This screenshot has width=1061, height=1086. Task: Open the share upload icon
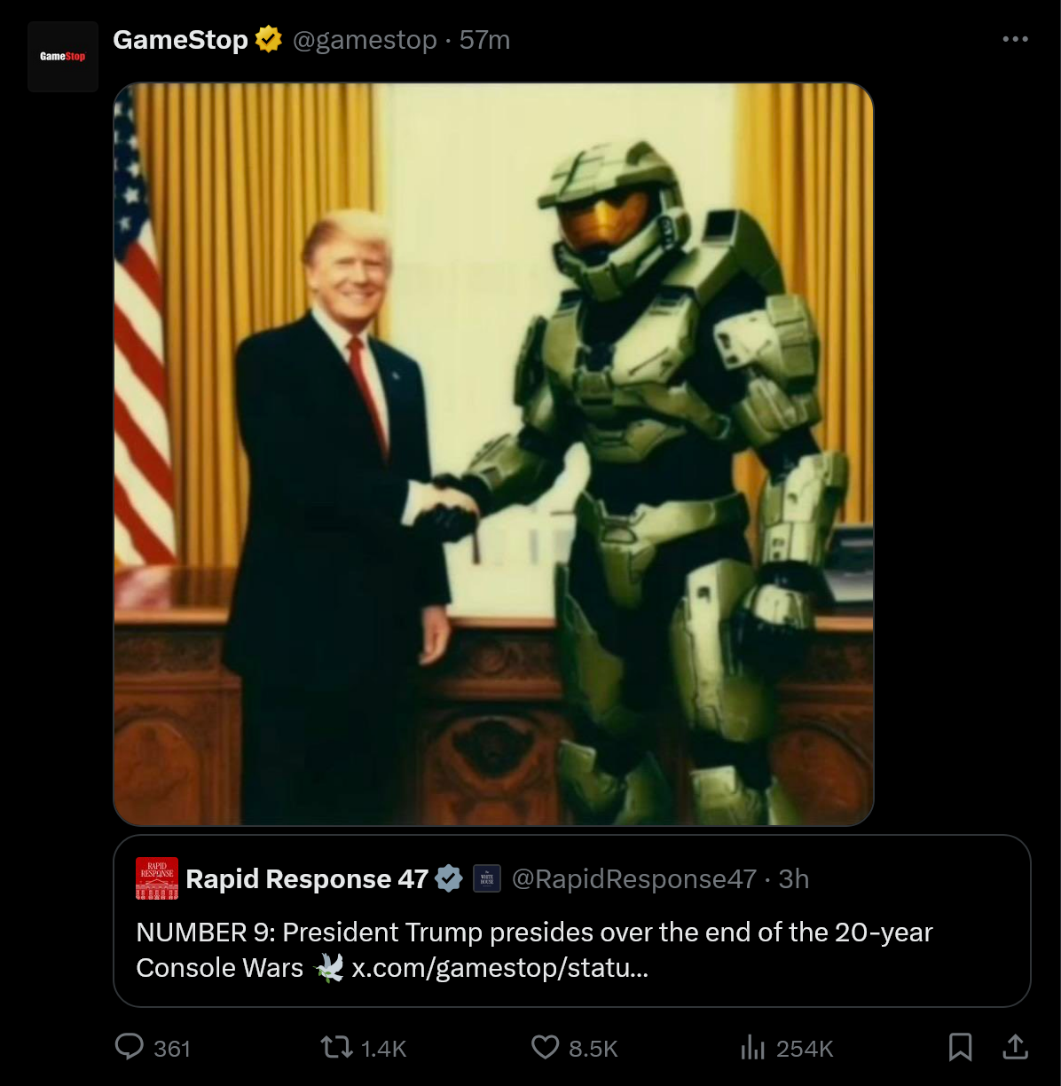tap(1015, 1048)
